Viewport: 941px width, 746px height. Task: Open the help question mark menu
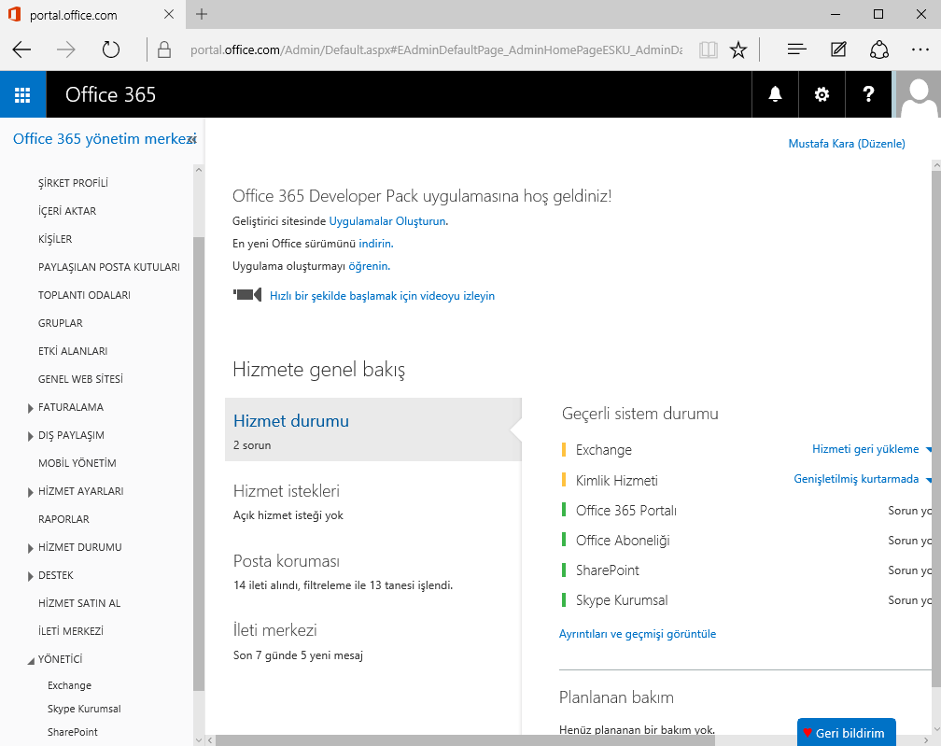coord(868,94)
